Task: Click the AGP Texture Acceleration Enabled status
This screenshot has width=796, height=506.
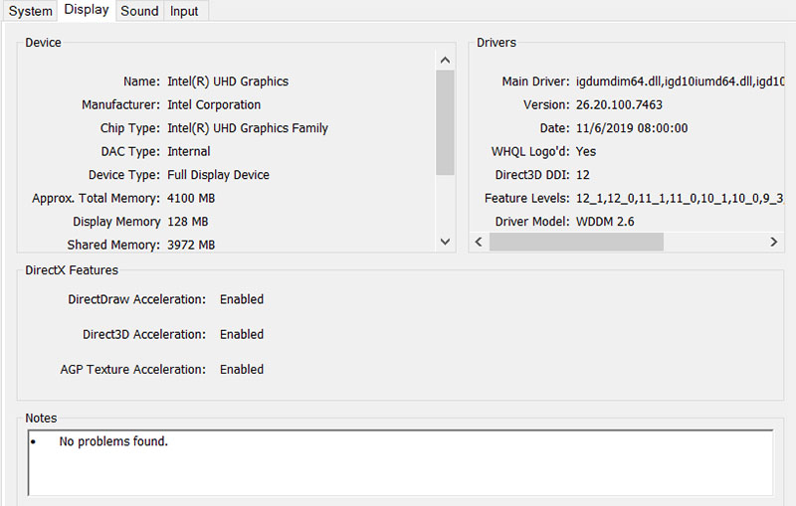Action: click(x=242, y=369)
